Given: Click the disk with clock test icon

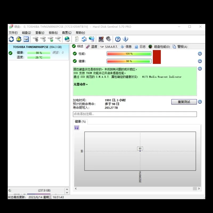Looking at the screenshot, I should pyautogui.click(x=43, y=39).
